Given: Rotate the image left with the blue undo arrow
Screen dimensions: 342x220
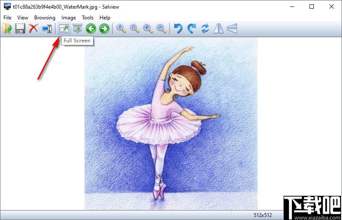Looking at the screenshot, I should click(178, 29).
